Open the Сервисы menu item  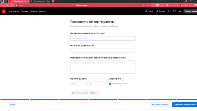click(x=34, y=11)
